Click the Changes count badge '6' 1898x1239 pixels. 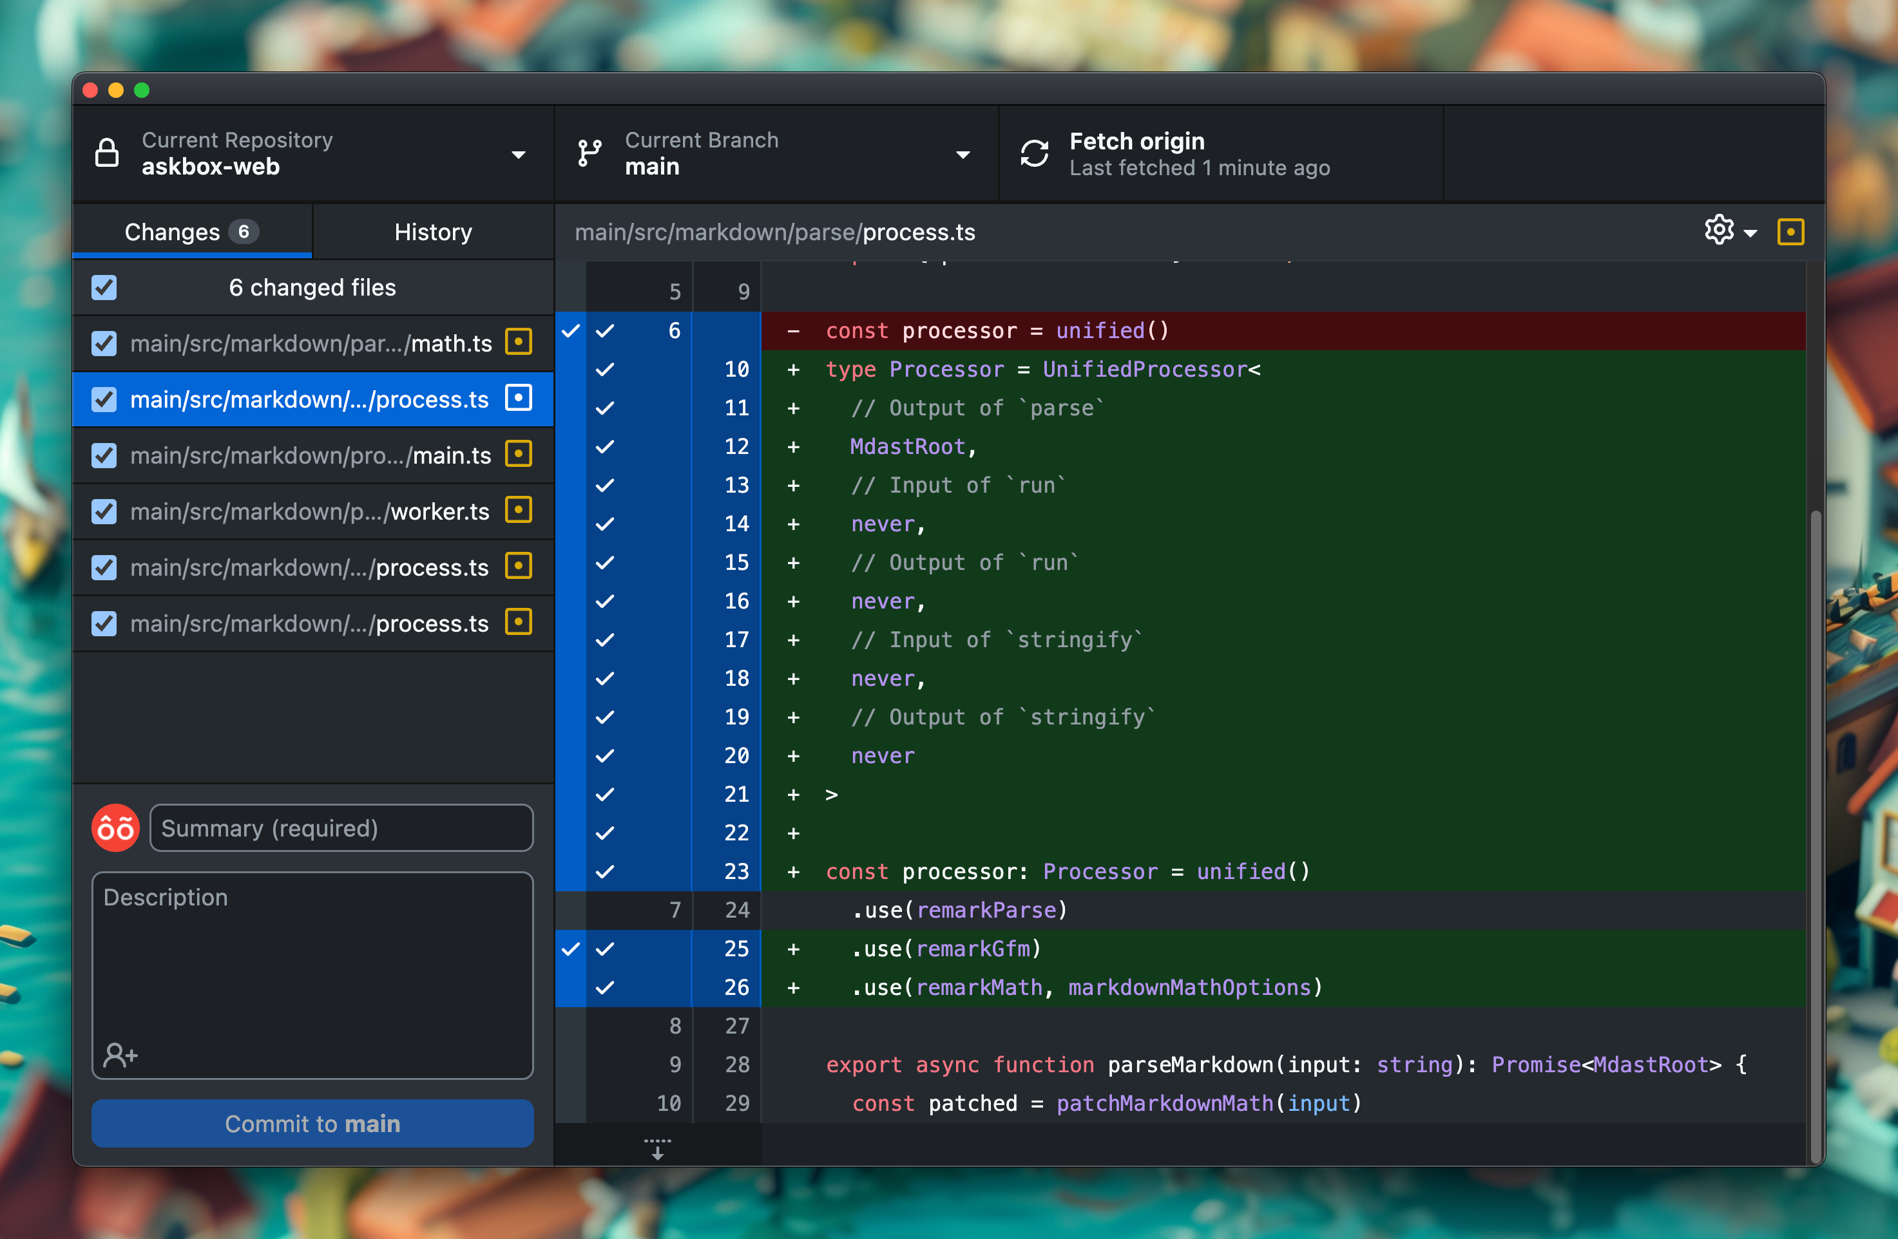tap(244, 231)
